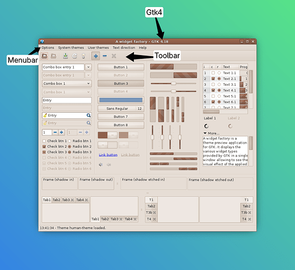Select the radio in the Text 3.1 row

[x=219, y=85]
